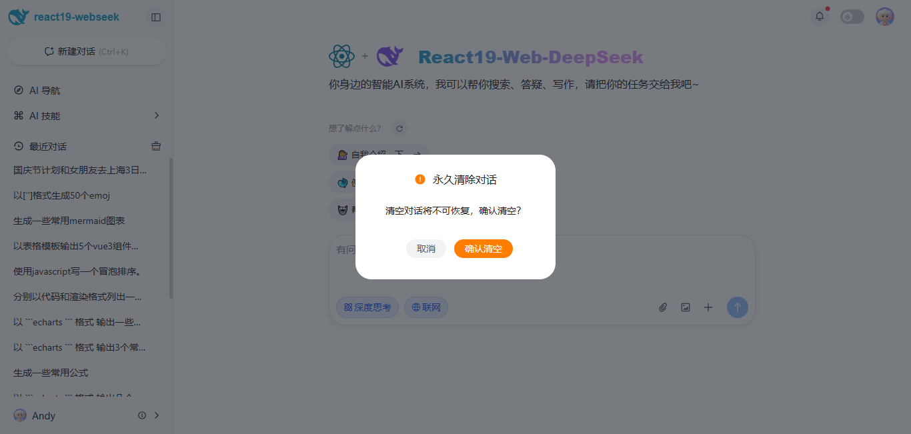The image size is (911, 434).
Task: Click the plus icon in input toolbar
Action: click(x=708, y=307)
